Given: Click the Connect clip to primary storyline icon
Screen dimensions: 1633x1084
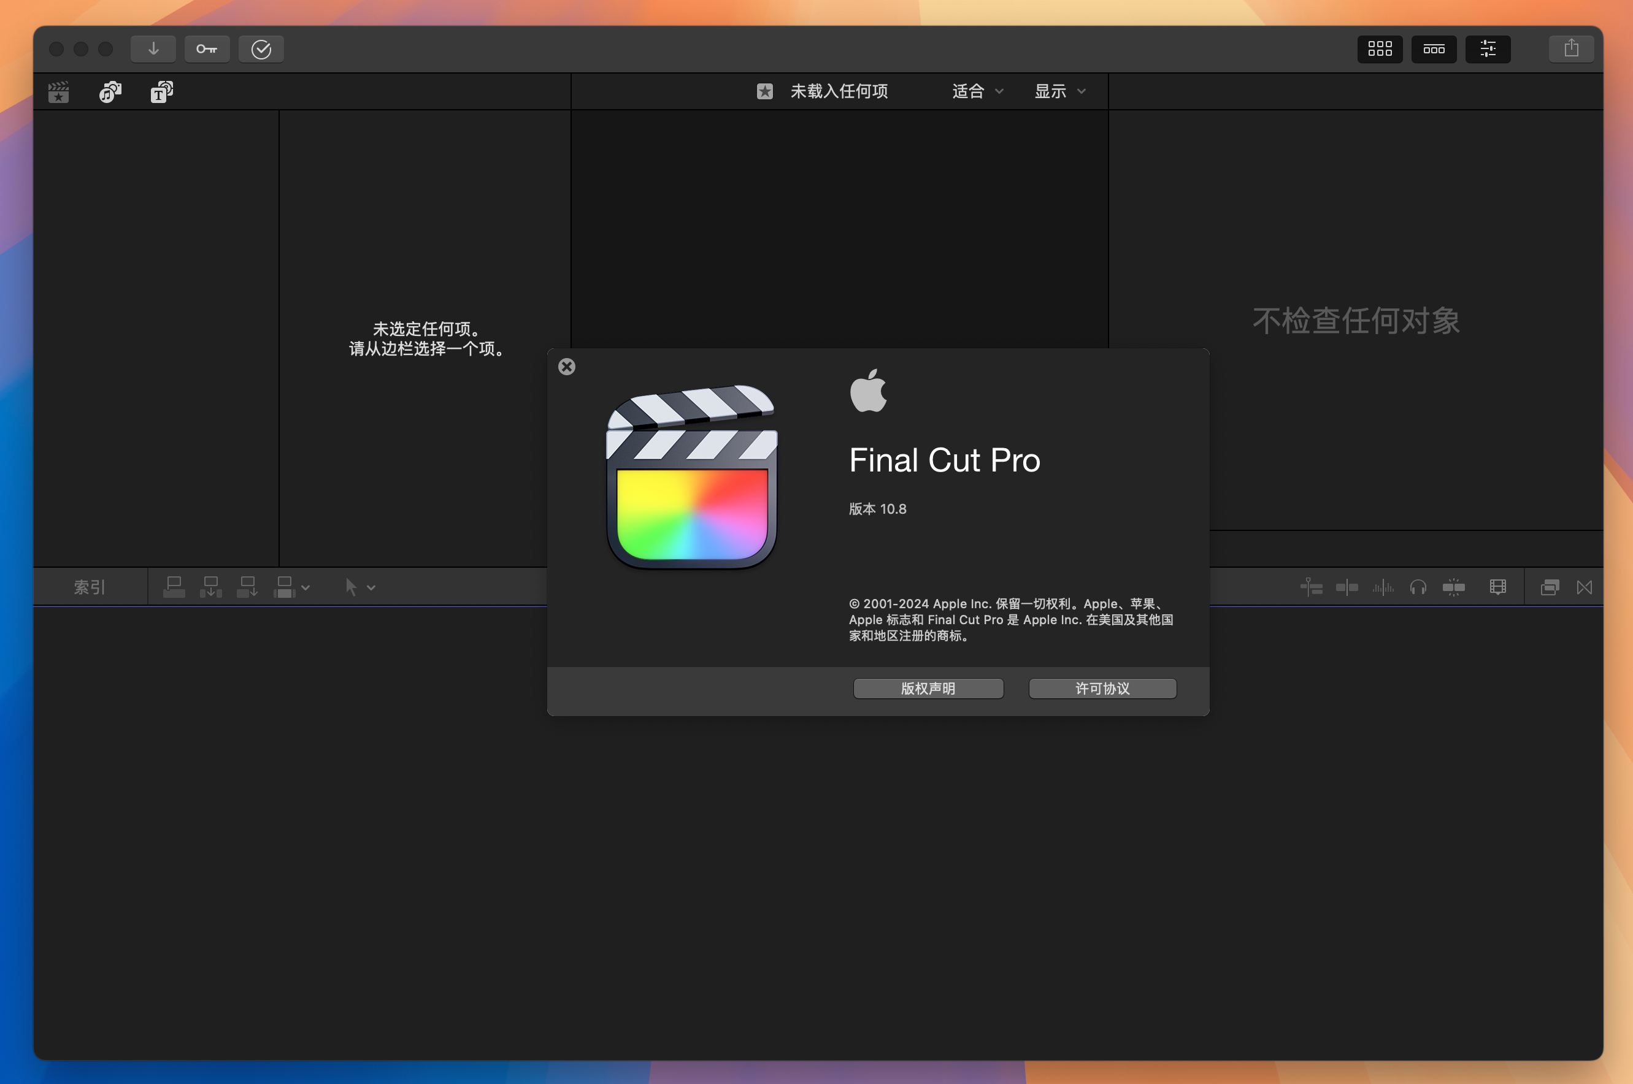Looking at the screenshot, I should tap(174, 587).
